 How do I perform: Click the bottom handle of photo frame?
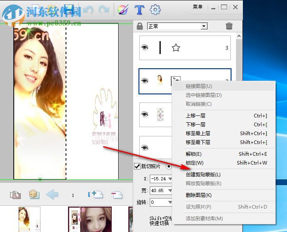coord(40,180)
